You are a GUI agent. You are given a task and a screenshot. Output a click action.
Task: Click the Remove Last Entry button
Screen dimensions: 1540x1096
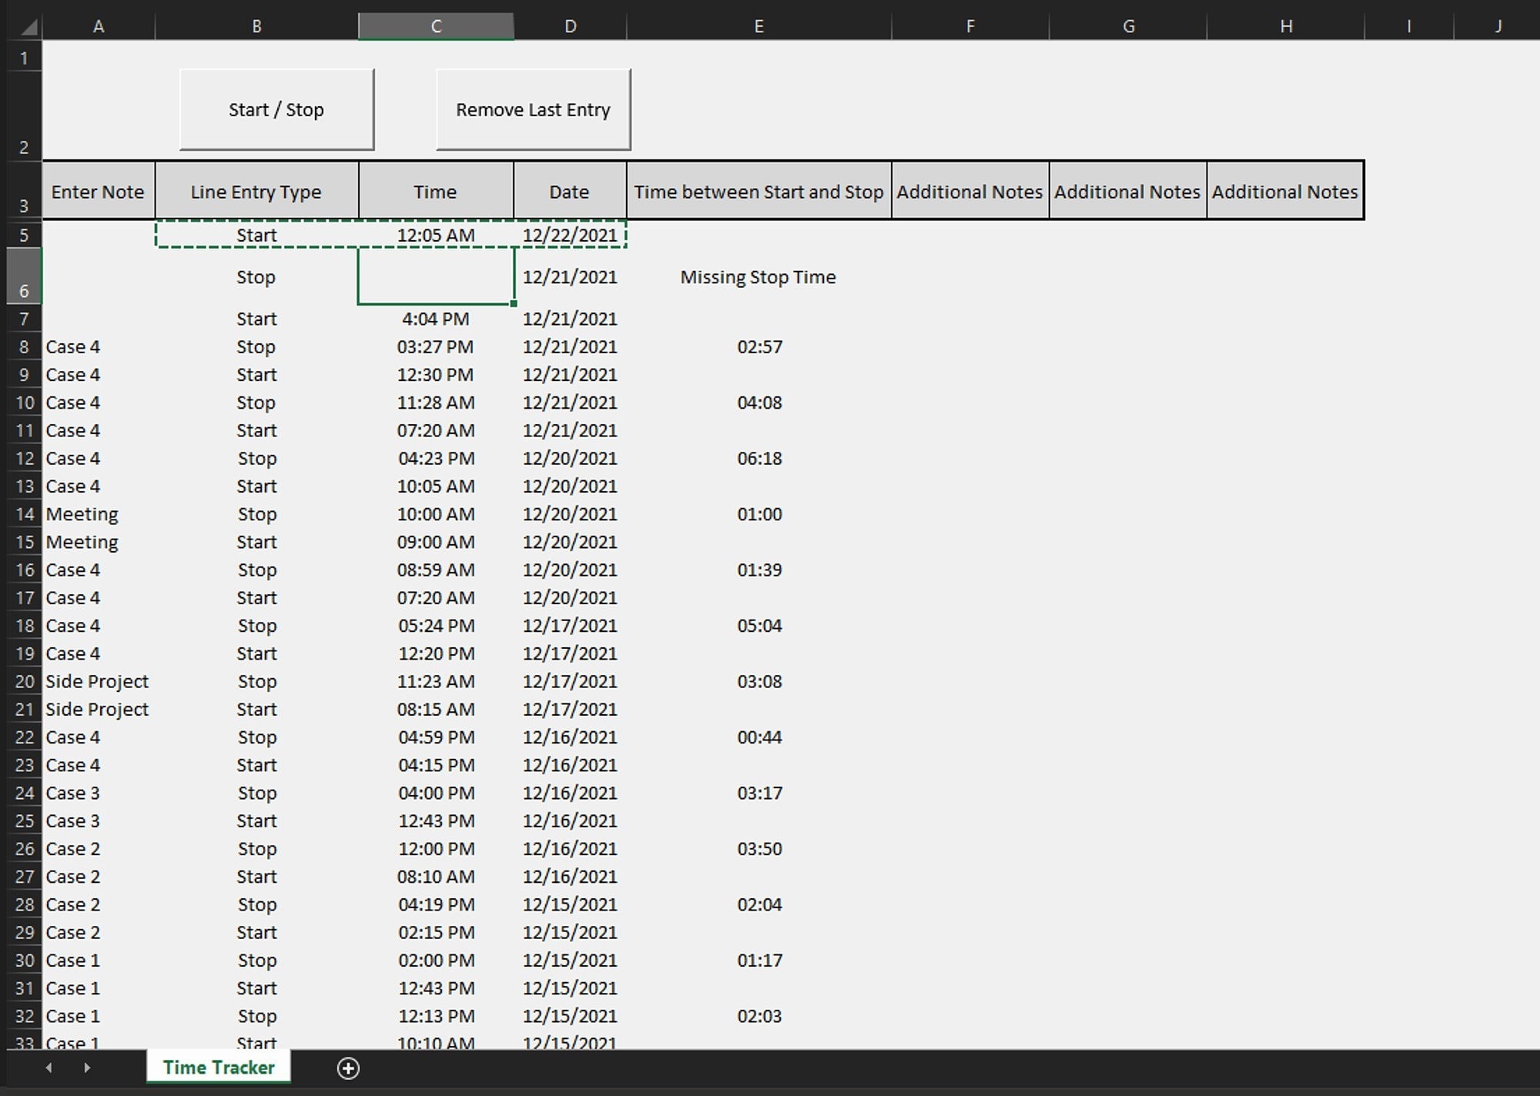(533, 109)
